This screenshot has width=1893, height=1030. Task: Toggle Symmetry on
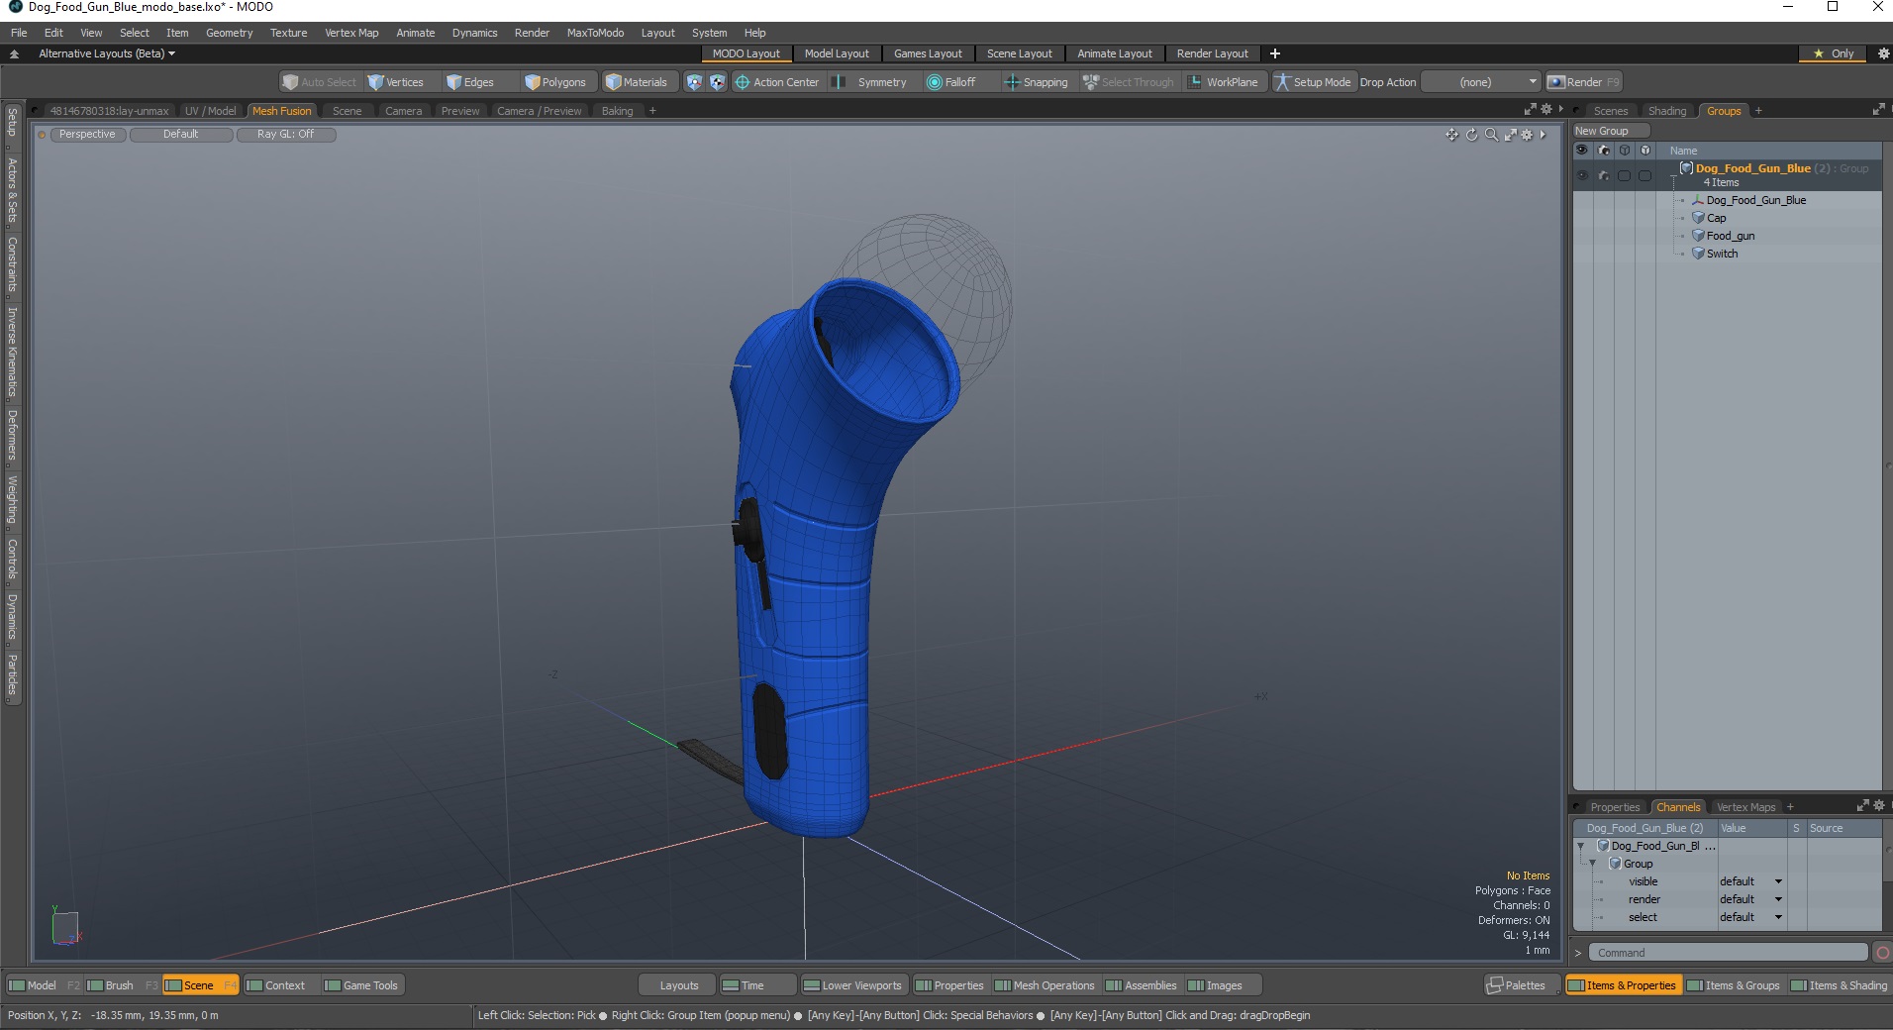pos(869,82)
